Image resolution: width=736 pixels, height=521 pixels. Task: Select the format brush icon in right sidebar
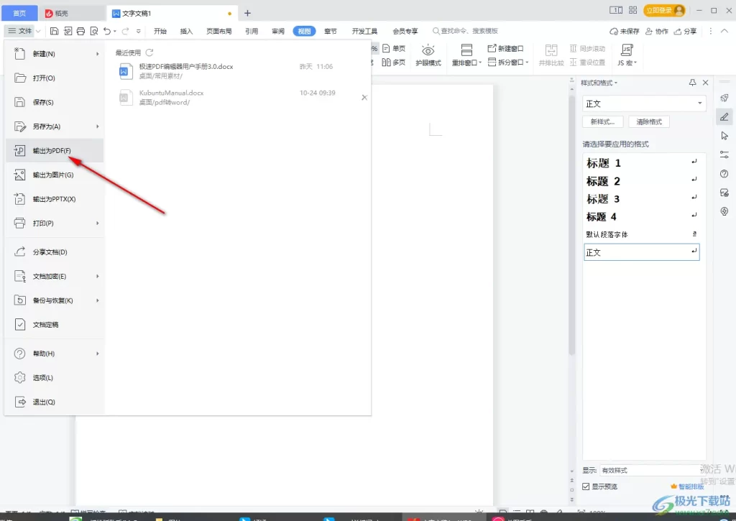[724, 116]
